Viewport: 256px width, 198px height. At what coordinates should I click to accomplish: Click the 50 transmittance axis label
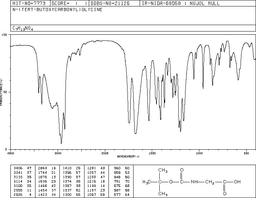tap(5, 92)
